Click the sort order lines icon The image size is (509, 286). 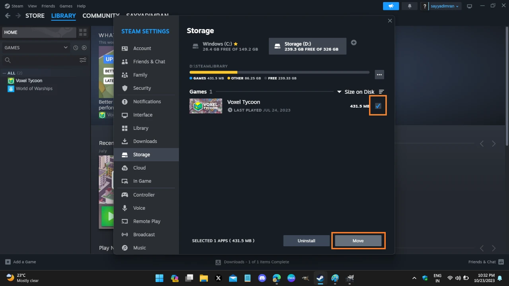click(x=381, y=92)
